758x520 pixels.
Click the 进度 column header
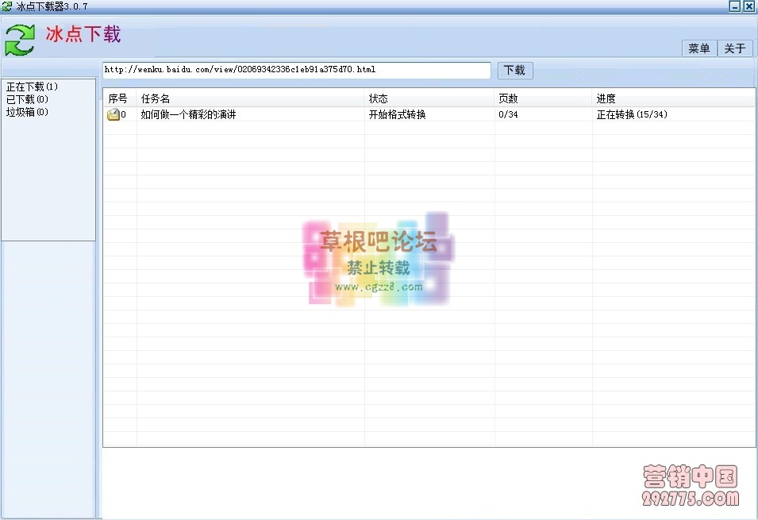[x=606, y=98]
